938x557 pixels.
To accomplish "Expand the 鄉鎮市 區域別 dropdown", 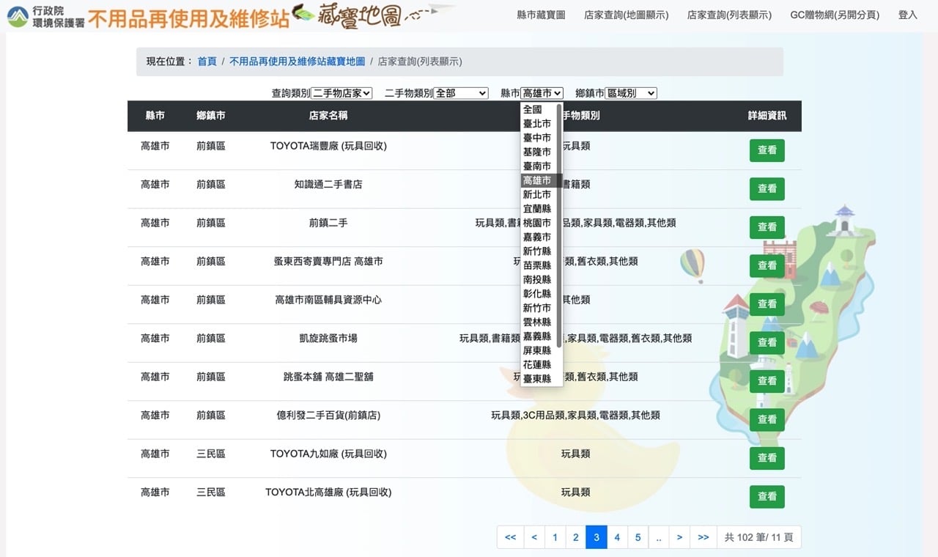I will coord(631,93).
